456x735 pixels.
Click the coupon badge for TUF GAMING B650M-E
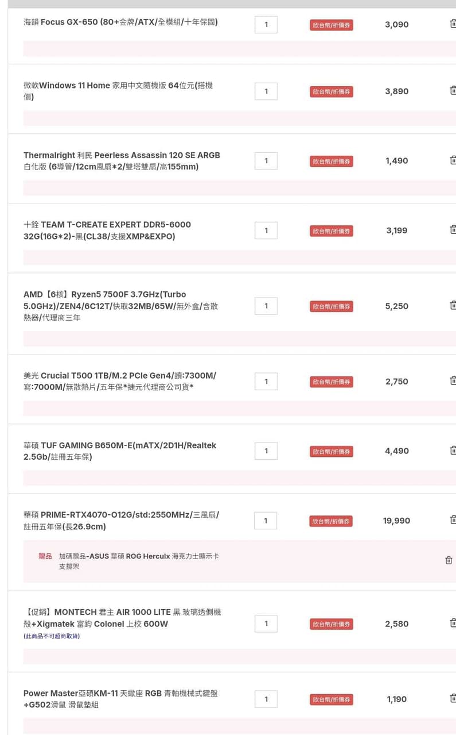331,452
